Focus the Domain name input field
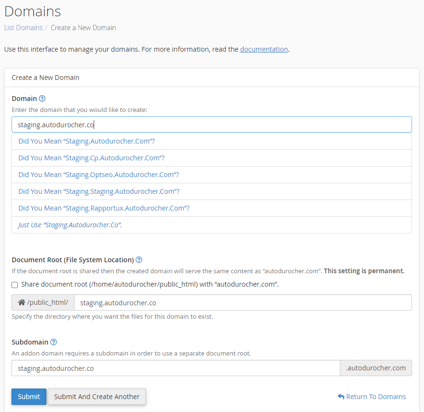 coord(211,124)
